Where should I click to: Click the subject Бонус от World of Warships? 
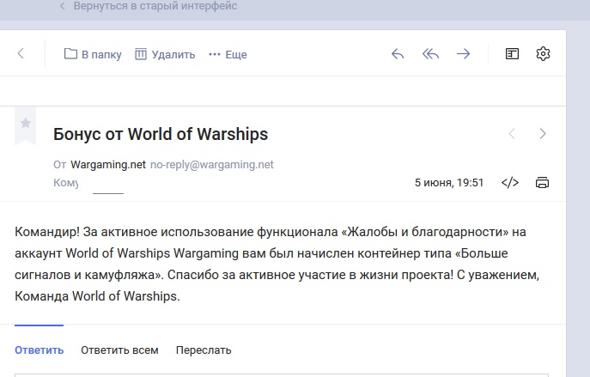161,134
